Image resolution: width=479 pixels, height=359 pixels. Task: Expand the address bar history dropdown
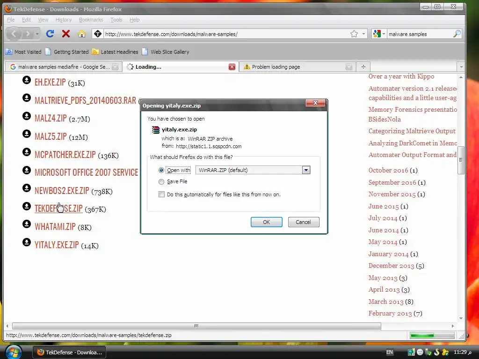tap(363, 34)
